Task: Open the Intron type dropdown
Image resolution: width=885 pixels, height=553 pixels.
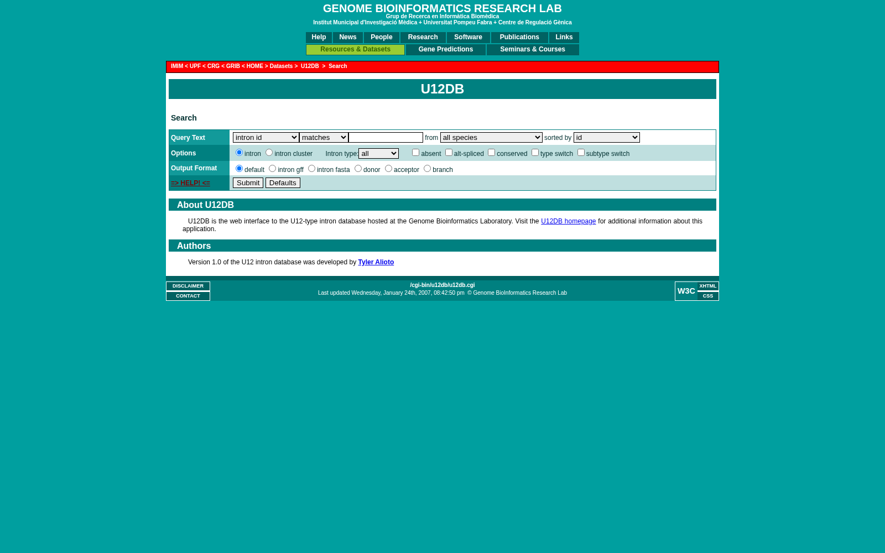Action: pos(378,154)
